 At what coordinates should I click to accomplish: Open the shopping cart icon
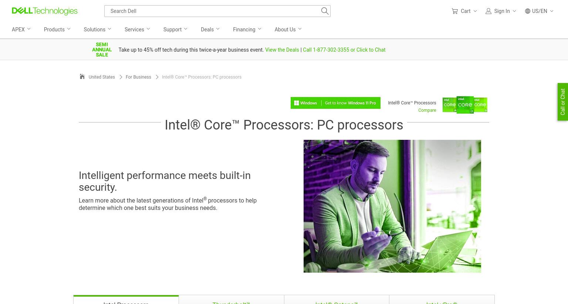(454, 11)
